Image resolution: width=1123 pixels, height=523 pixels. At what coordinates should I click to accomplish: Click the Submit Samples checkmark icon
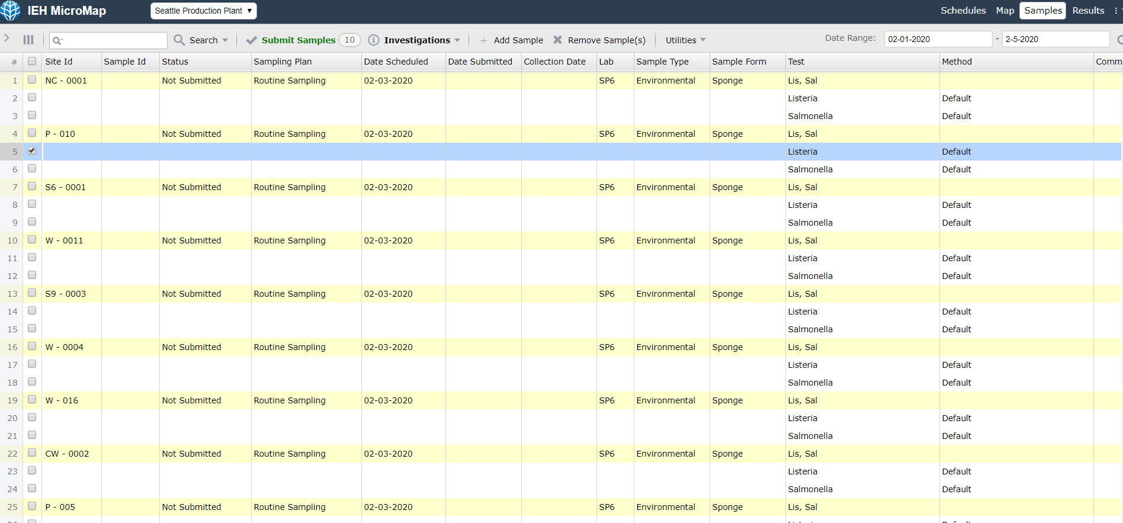[x=252, y=40]
